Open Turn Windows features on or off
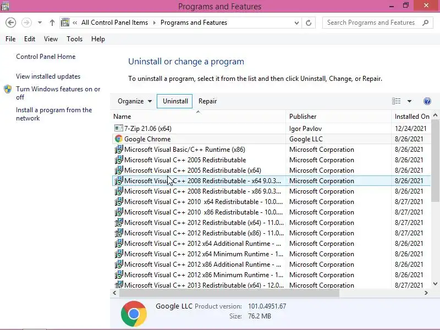 (x=58, y=93)
